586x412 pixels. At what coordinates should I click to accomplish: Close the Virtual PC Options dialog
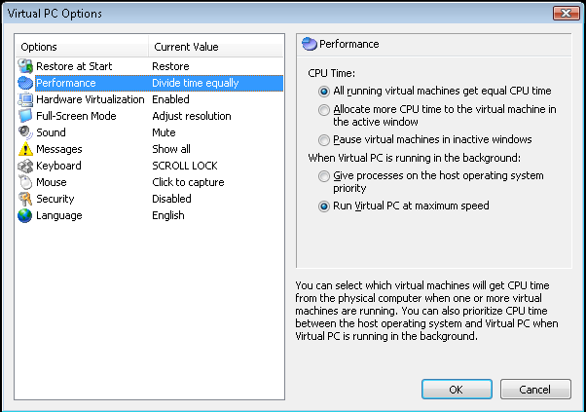(x=566, y=13)
